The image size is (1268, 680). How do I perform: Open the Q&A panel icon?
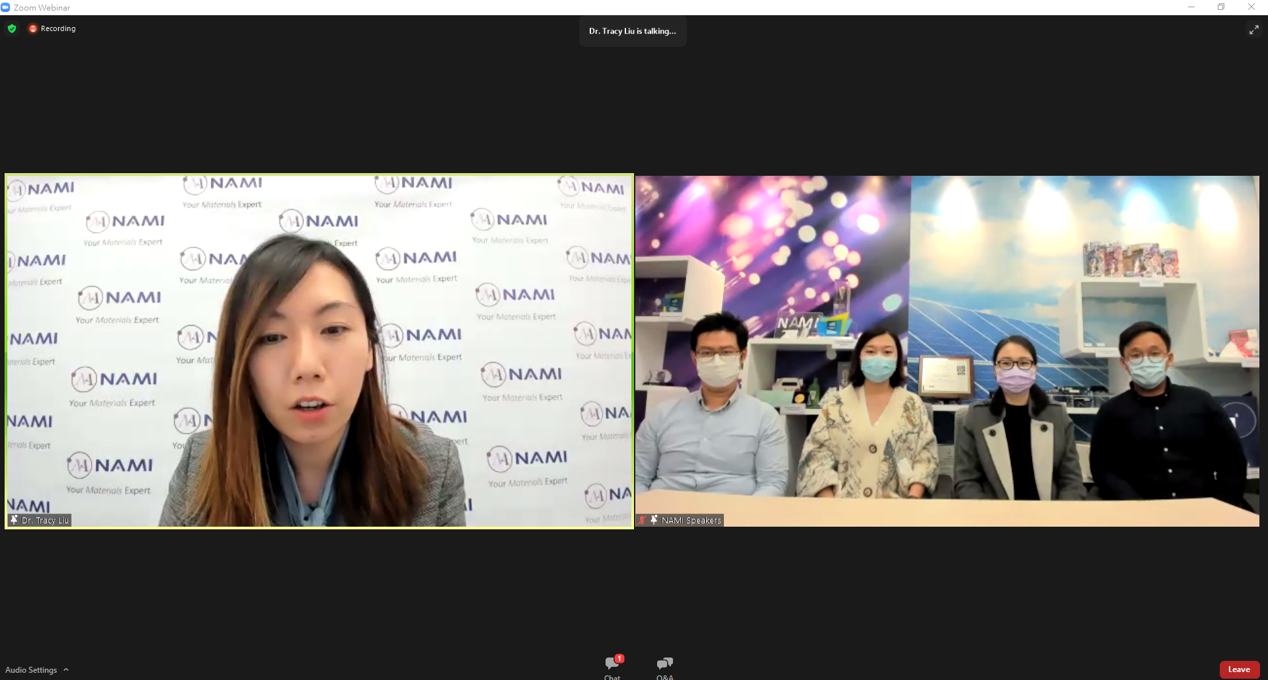tap(664, 663)
